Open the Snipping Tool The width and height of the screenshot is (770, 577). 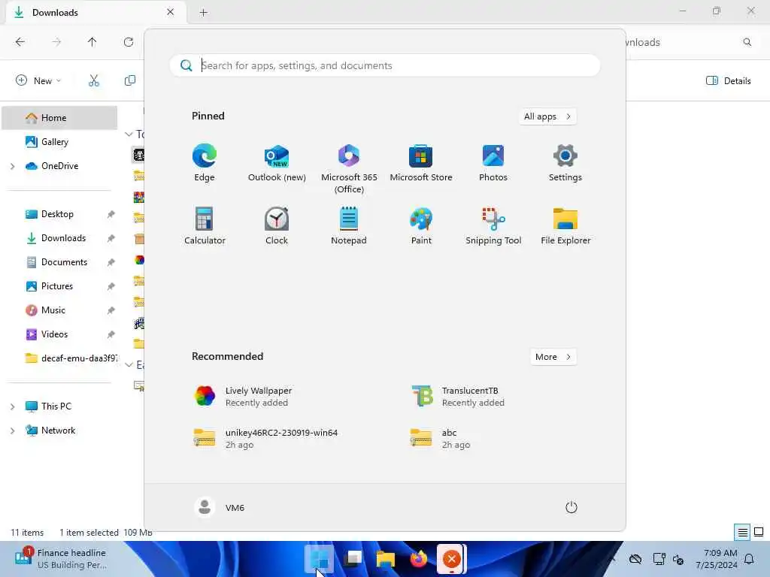tap(493, 225)
